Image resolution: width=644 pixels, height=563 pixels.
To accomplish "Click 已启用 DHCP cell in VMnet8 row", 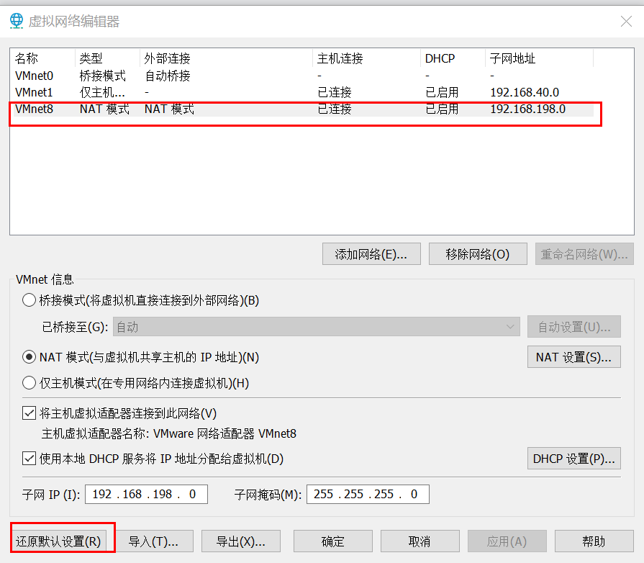I will (442, 109).
